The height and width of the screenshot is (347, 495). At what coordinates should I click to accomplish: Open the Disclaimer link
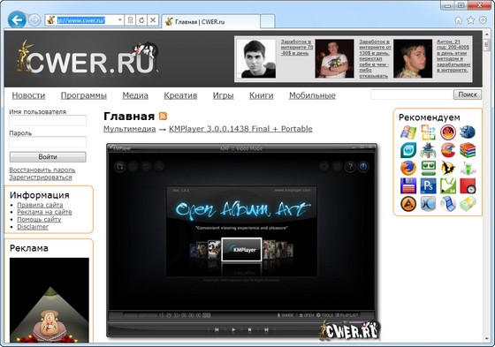coord(33,227)
